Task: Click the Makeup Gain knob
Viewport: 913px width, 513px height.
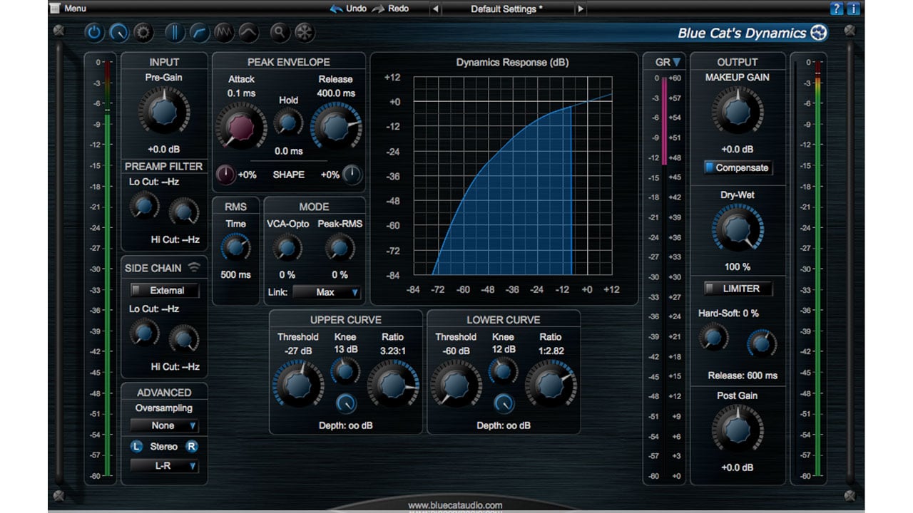Action: click(737, 112)
